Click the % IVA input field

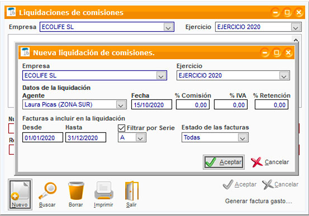tap(231, 104)
